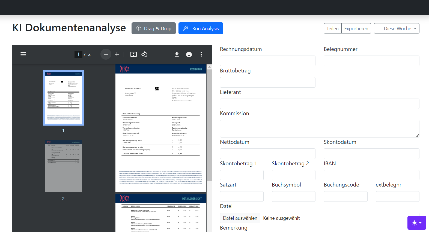Zoom out the PDF with minus button

[106, 54]
